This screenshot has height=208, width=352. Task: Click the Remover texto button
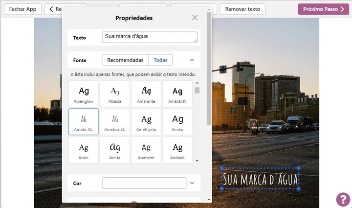[242, 9]
